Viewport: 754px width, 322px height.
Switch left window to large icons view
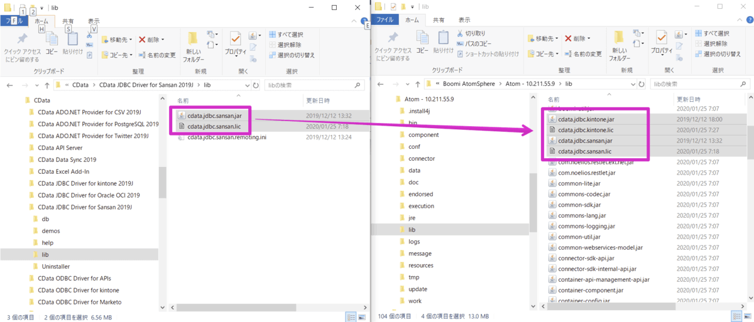361,317
